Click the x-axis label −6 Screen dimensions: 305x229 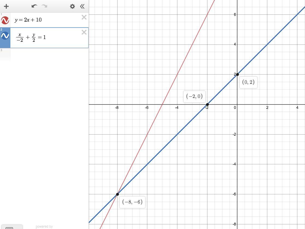coord(147,108)
